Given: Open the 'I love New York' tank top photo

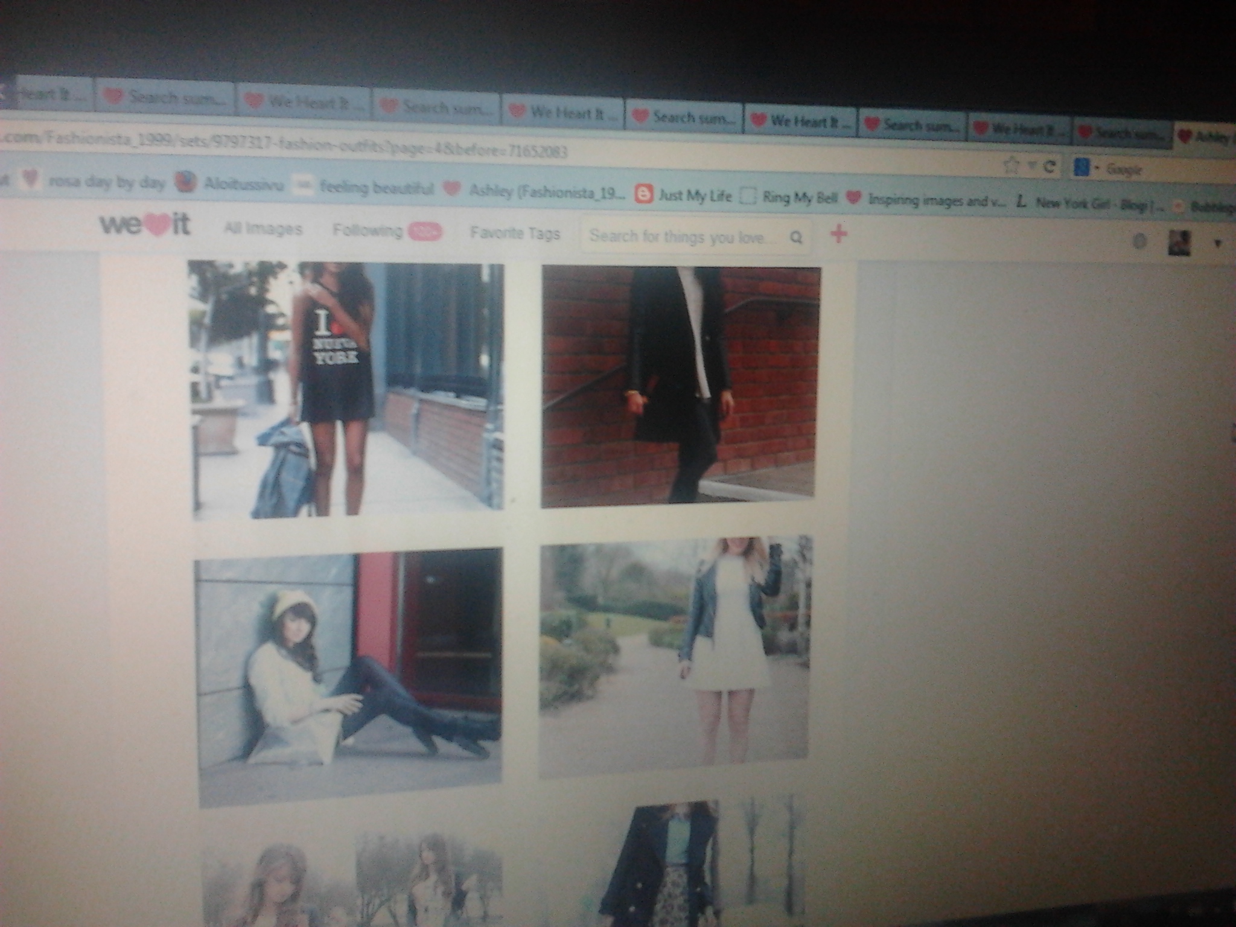Looking at the screenshot, I should 348,390.
